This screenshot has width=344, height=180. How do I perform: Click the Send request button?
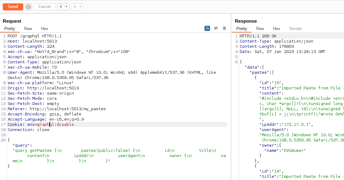click(13, 6)
